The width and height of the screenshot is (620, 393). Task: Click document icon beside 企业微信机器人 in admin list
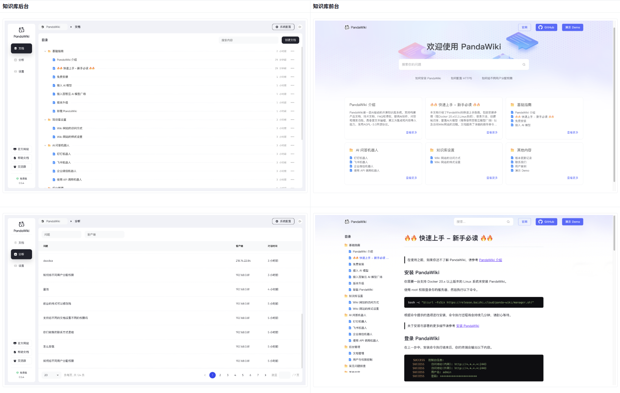point(54,171)
